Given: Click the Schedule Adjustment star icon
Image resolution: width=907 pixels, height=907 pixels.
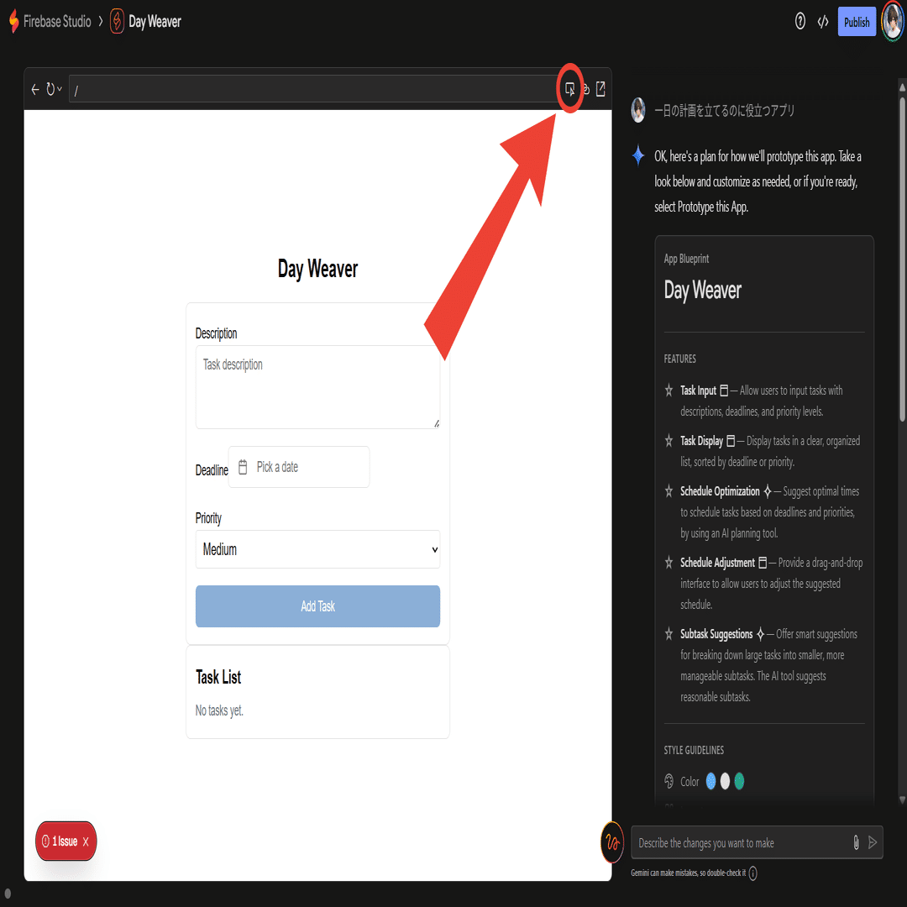Looking at the screenshot, I should 668,562.
